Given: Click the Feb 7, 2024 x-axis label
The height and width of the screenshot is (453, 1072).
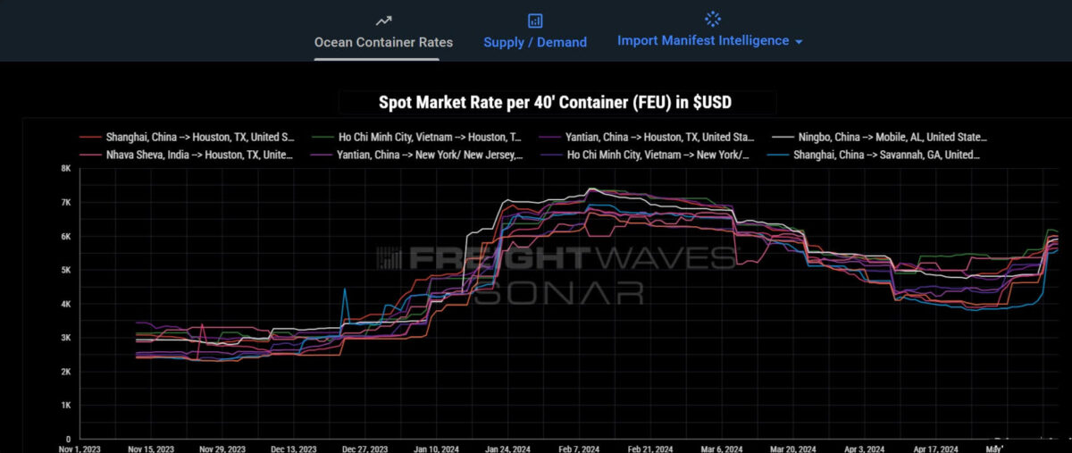Looking at the screenshot, I should (x=581, y=449).
